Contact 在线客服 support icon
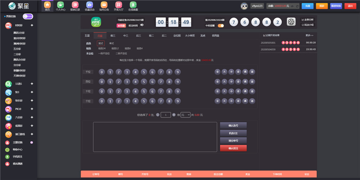Image resolution: width=360 pixels, height=180 pixels. [133, 5]
